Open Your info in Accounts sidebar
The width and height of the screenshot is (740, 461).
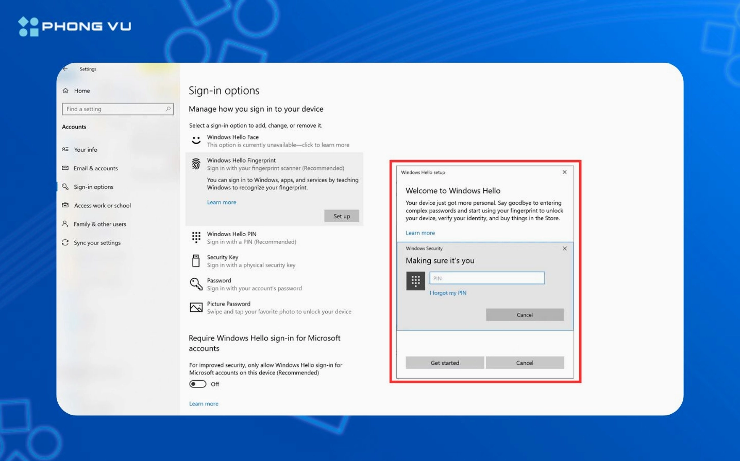86,150
